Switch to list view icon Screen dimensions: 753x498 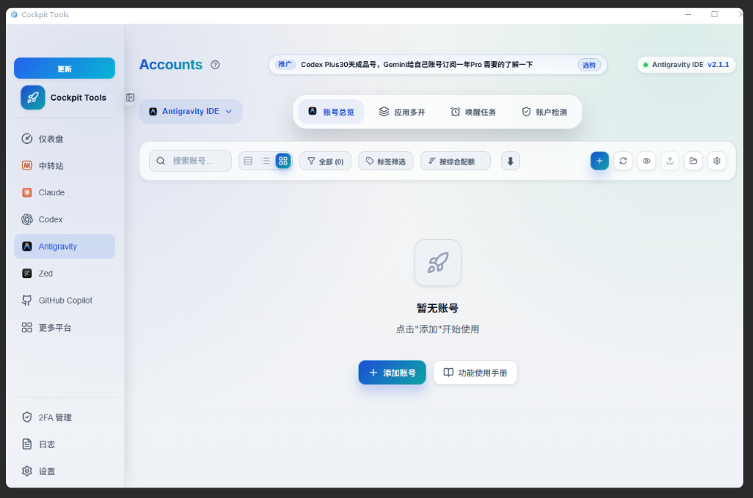(x=266, y=161)
